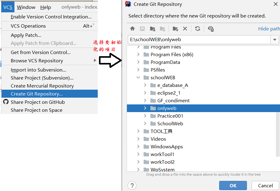Click the onlyweb folder icon

153,108
